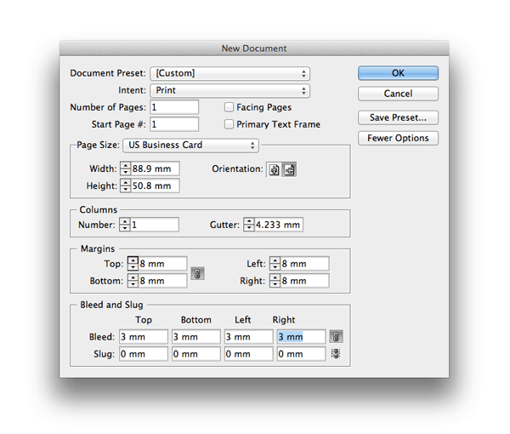Click the Slug Bottom field
This screenshot has height=434, width=510.
pos(196,354)
